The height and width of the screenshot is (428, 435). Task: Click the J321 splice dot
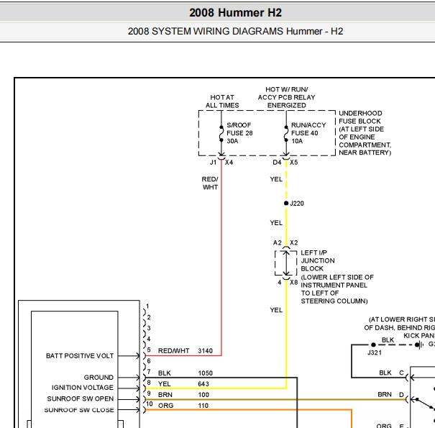[373, 345]
